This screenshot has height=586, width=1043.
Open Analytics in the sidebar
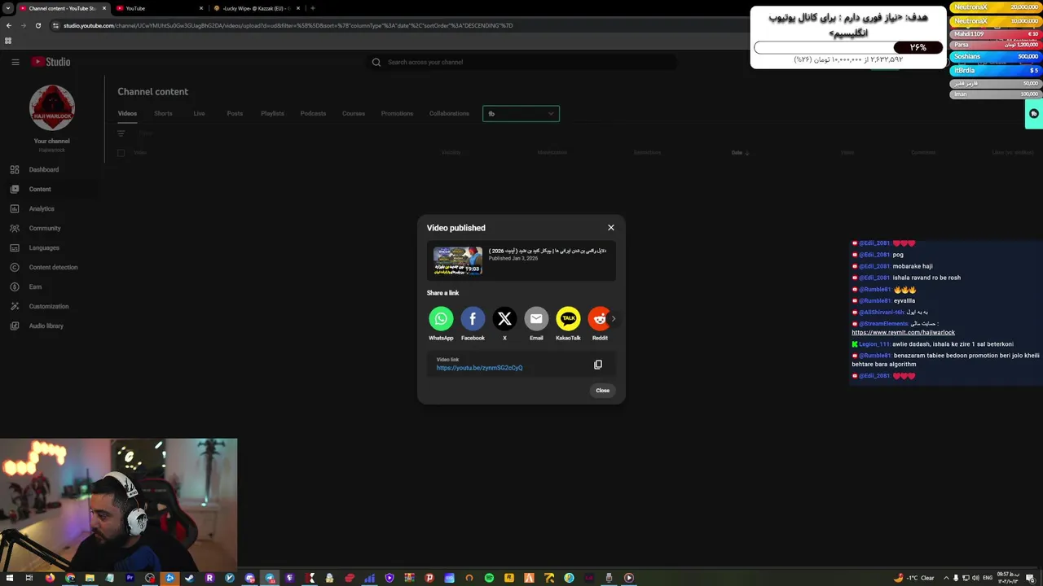tap(52, 208)
